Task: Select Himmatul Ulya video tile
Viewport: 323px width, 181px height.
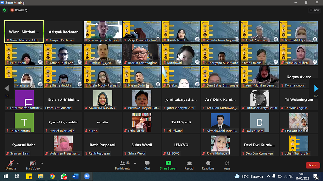Action: [299, 32]
